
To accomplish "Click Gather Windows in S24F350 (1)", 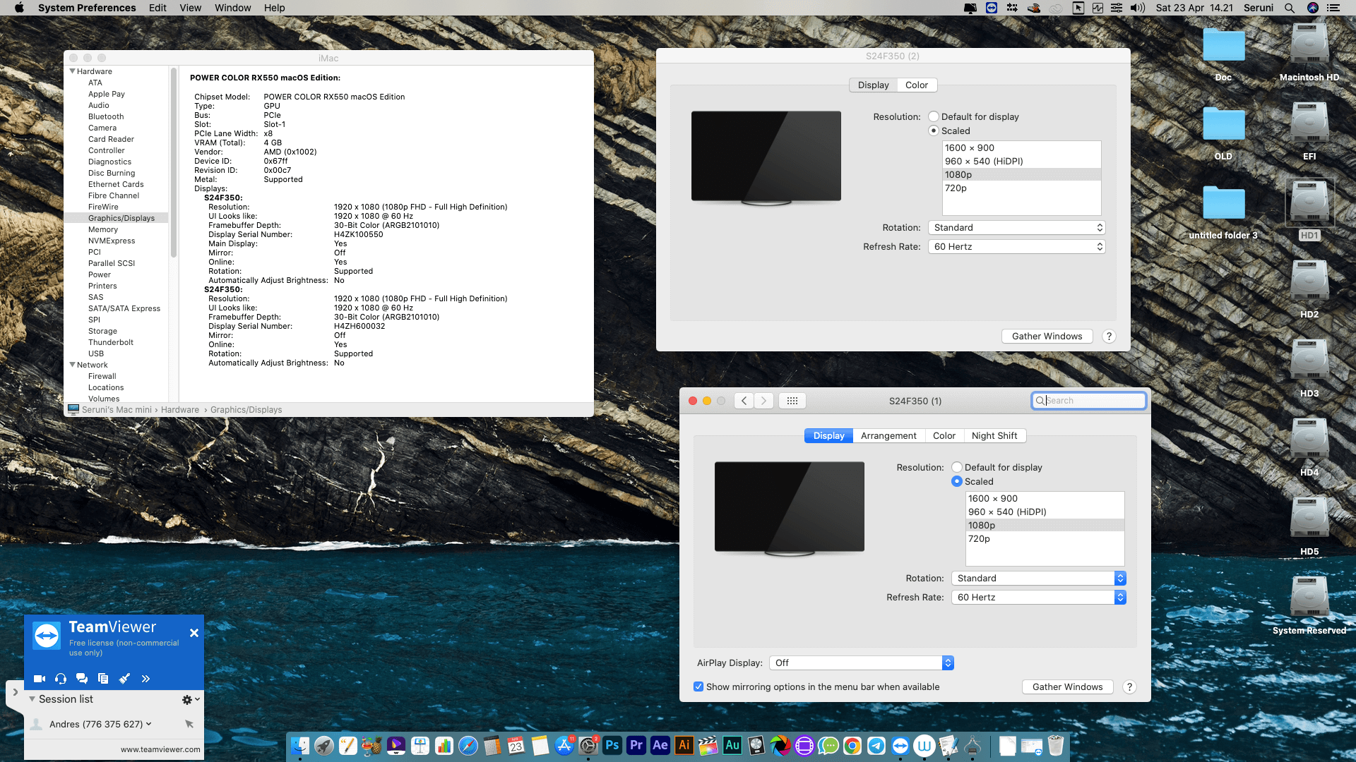I will coord(1067,687).
